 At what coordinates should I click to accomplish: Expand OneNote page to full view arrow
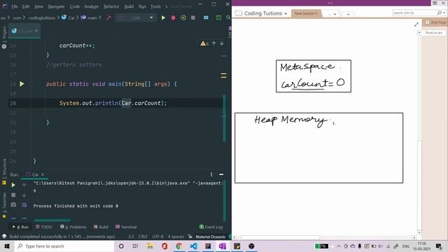tap(416, 24)
